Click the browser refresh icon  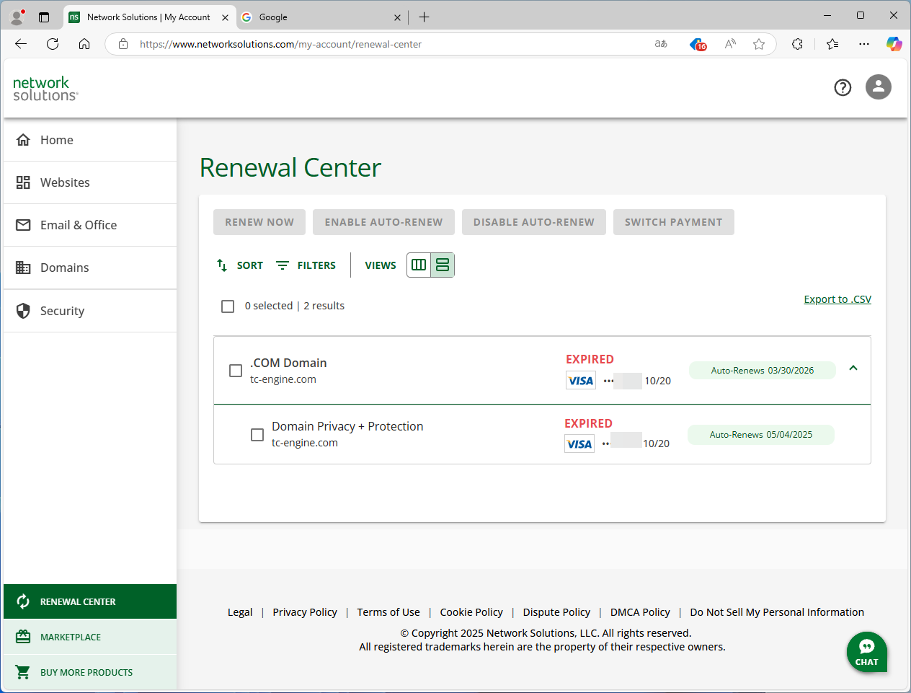(53, 44)
